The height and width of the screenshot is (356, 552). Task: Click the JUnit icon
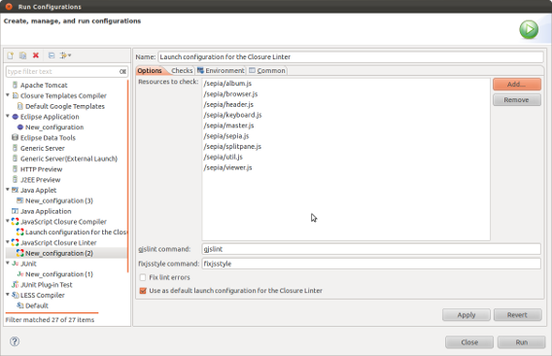(16, 264)
